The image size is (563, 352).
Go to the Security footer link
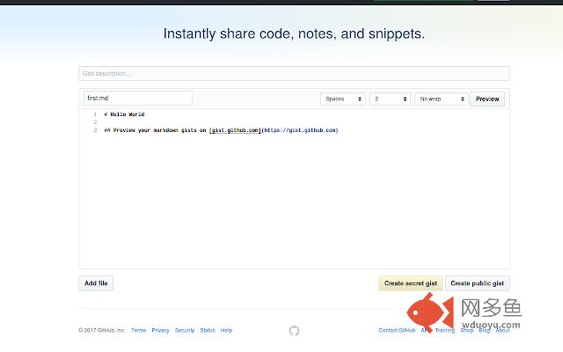pos(185,331)
